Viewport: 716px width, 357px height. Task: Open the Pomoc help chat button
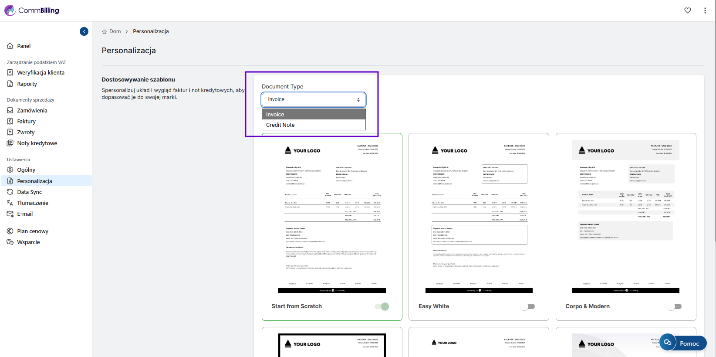(x=683, y=343)
